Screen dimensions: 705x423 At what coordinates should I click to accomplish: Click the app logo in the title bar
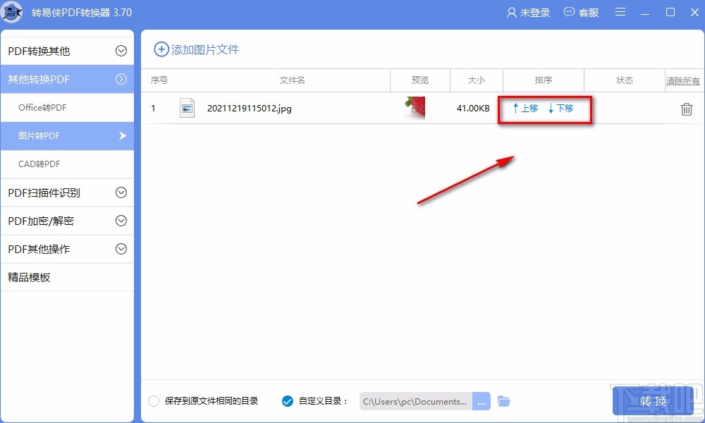(12, 12)
